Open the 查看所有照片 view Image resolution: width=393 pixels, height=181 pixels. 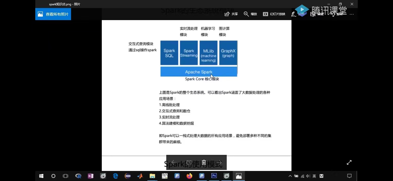click(53, 14)
